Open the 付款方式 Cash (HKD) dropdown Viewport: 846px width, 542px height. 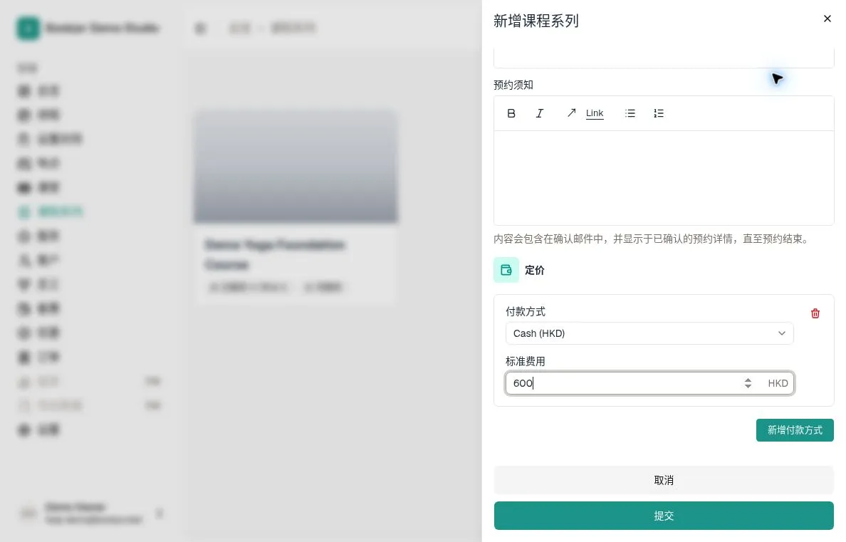point(649,333)
